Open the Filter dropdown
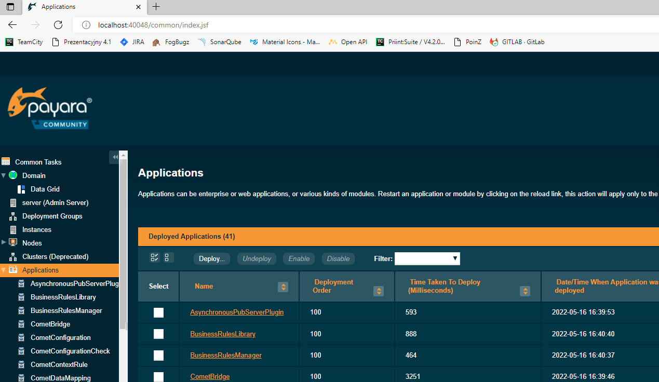The image size is (659, 382). pos(427,258)
